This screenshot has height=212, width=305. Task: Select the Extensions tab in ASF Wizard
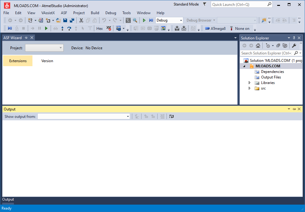click(18, 61)
